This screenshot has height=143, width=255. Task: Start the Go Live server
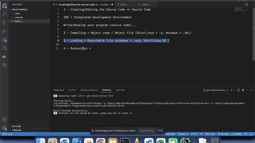point(223,134)
